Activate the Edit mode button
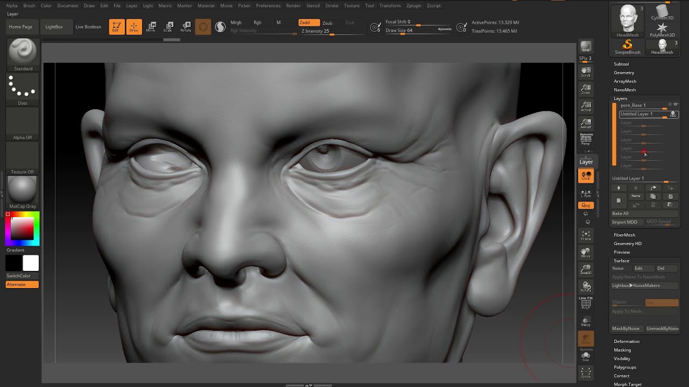689x387 pixels. tap(116, 27)
